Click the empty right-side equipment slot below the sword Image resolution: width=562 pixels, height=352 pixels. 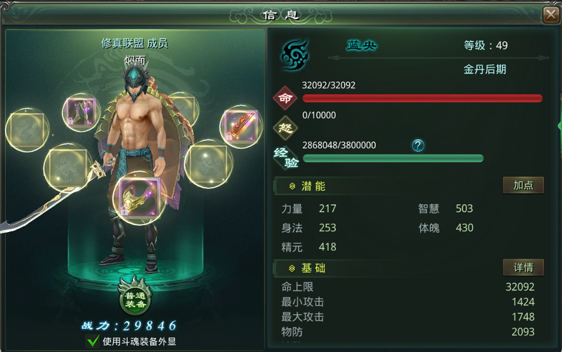click(x=209, y=164)
